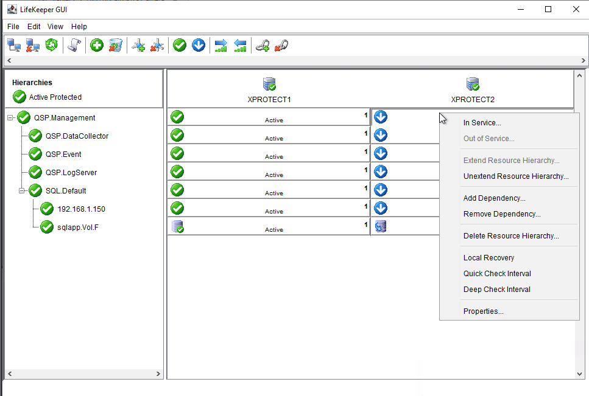Select QSP.LogServer in the hierarchy tree
Viewport: 589px width, 396px height.
pos(71,173)
